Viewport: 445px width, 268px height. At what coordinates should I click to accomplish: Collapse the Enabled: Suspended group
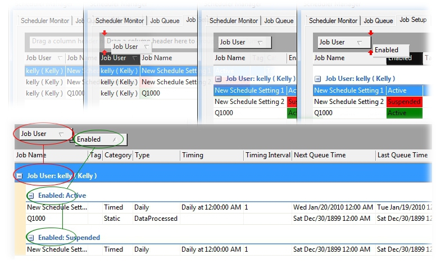tap(31, 238)
